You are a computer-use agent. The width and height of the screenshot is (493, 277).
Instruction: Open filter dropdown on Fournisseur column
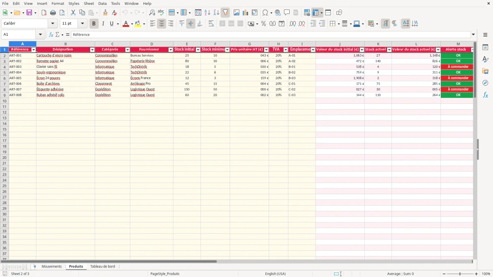tap(170, 50)
